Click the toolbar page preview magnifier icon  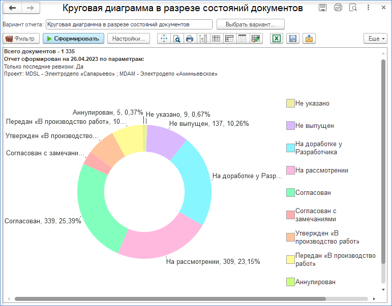pyautogui.click(x=176, y=39)
